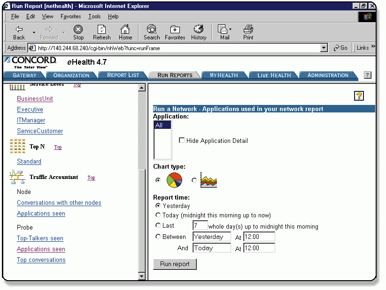Open the yellow question mark help icon
Viewport: 386px width, 290px height.
[x=359, y=96]
